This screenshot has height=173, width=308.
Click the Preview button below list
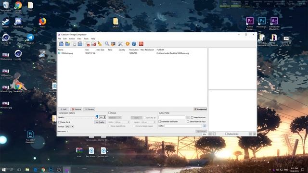89,109
